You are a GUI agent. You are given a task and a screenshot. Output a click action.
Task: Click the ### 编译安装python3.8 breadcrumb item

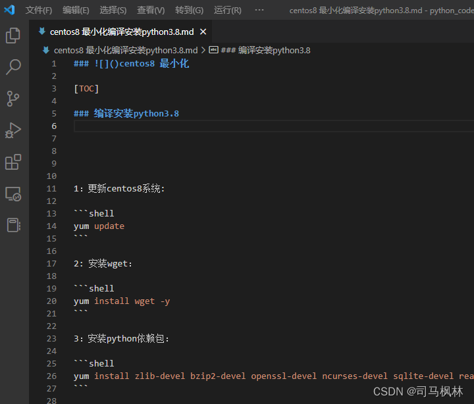[266, 50]
